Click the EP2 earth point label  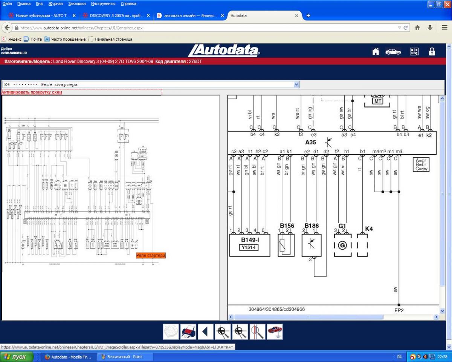pyautogui.click(x=399, y=310)
